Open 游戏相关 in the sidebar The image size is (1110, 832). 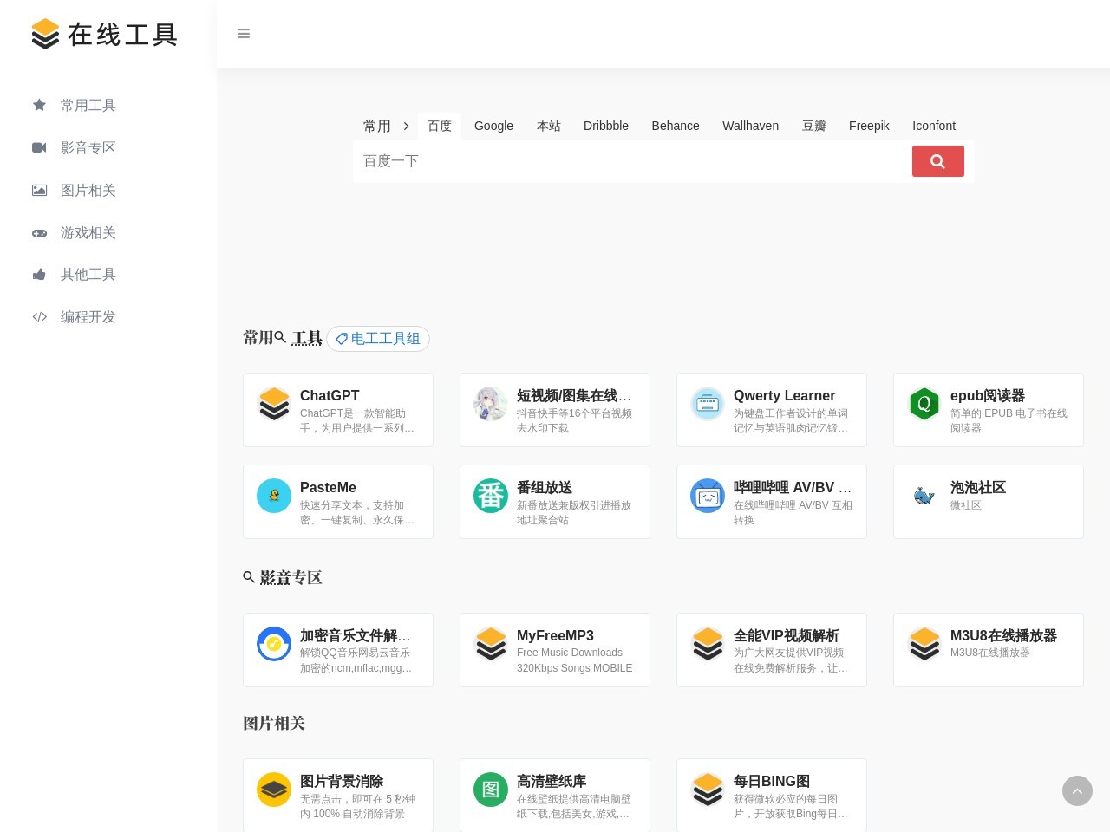pyautogui.click(x=88, y=232)
